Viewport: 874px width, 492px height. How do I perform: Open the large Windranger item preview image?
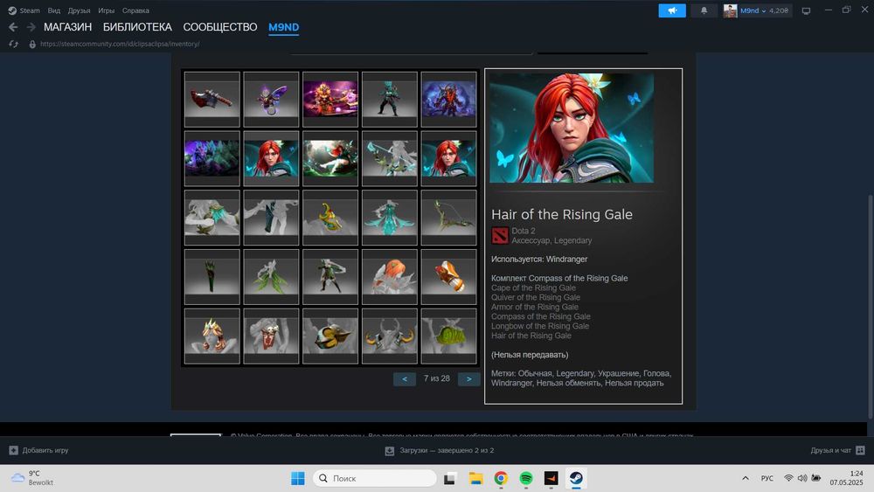pyautogui.click(x=572, y=128)
